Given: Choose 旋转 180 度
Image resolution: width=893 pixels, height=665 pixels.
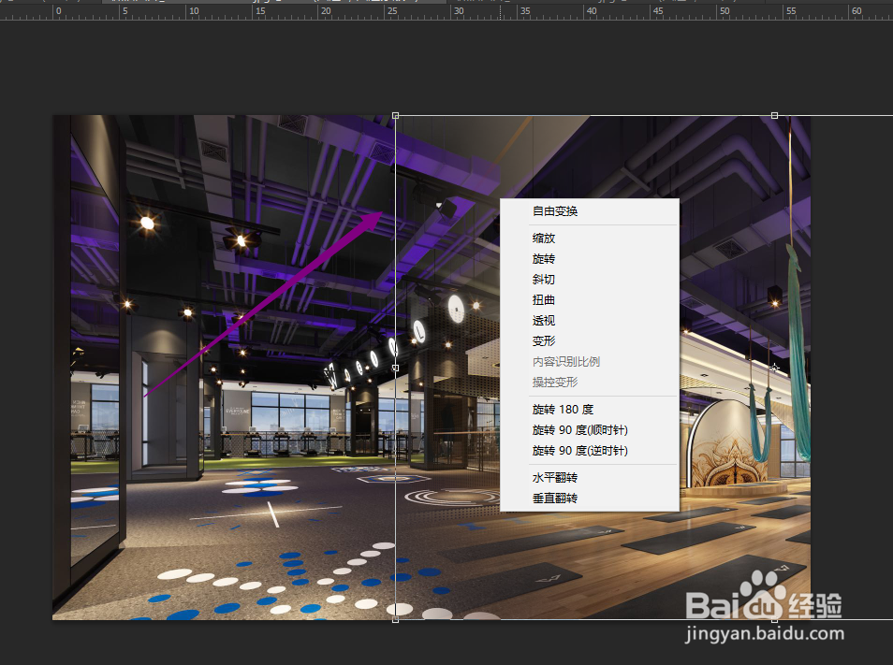Looking at the screenshot, I should coord(590,409).
